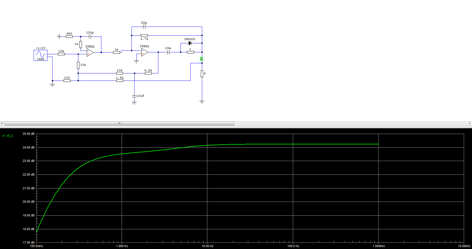The image size is (472, 249).
Task: Click the "10.00 Hz" frequency label
Action: pyautogui.click(x=208, y=246)
